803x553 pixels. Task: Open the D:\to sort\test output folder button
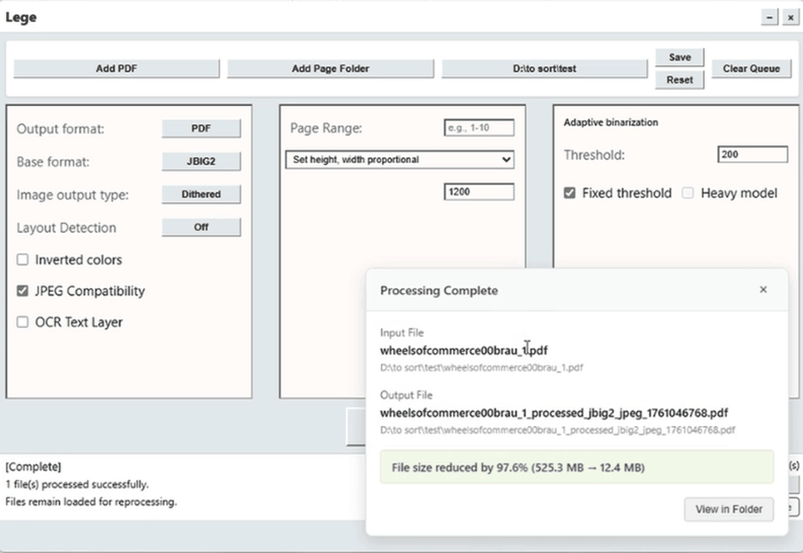(544, 69)
